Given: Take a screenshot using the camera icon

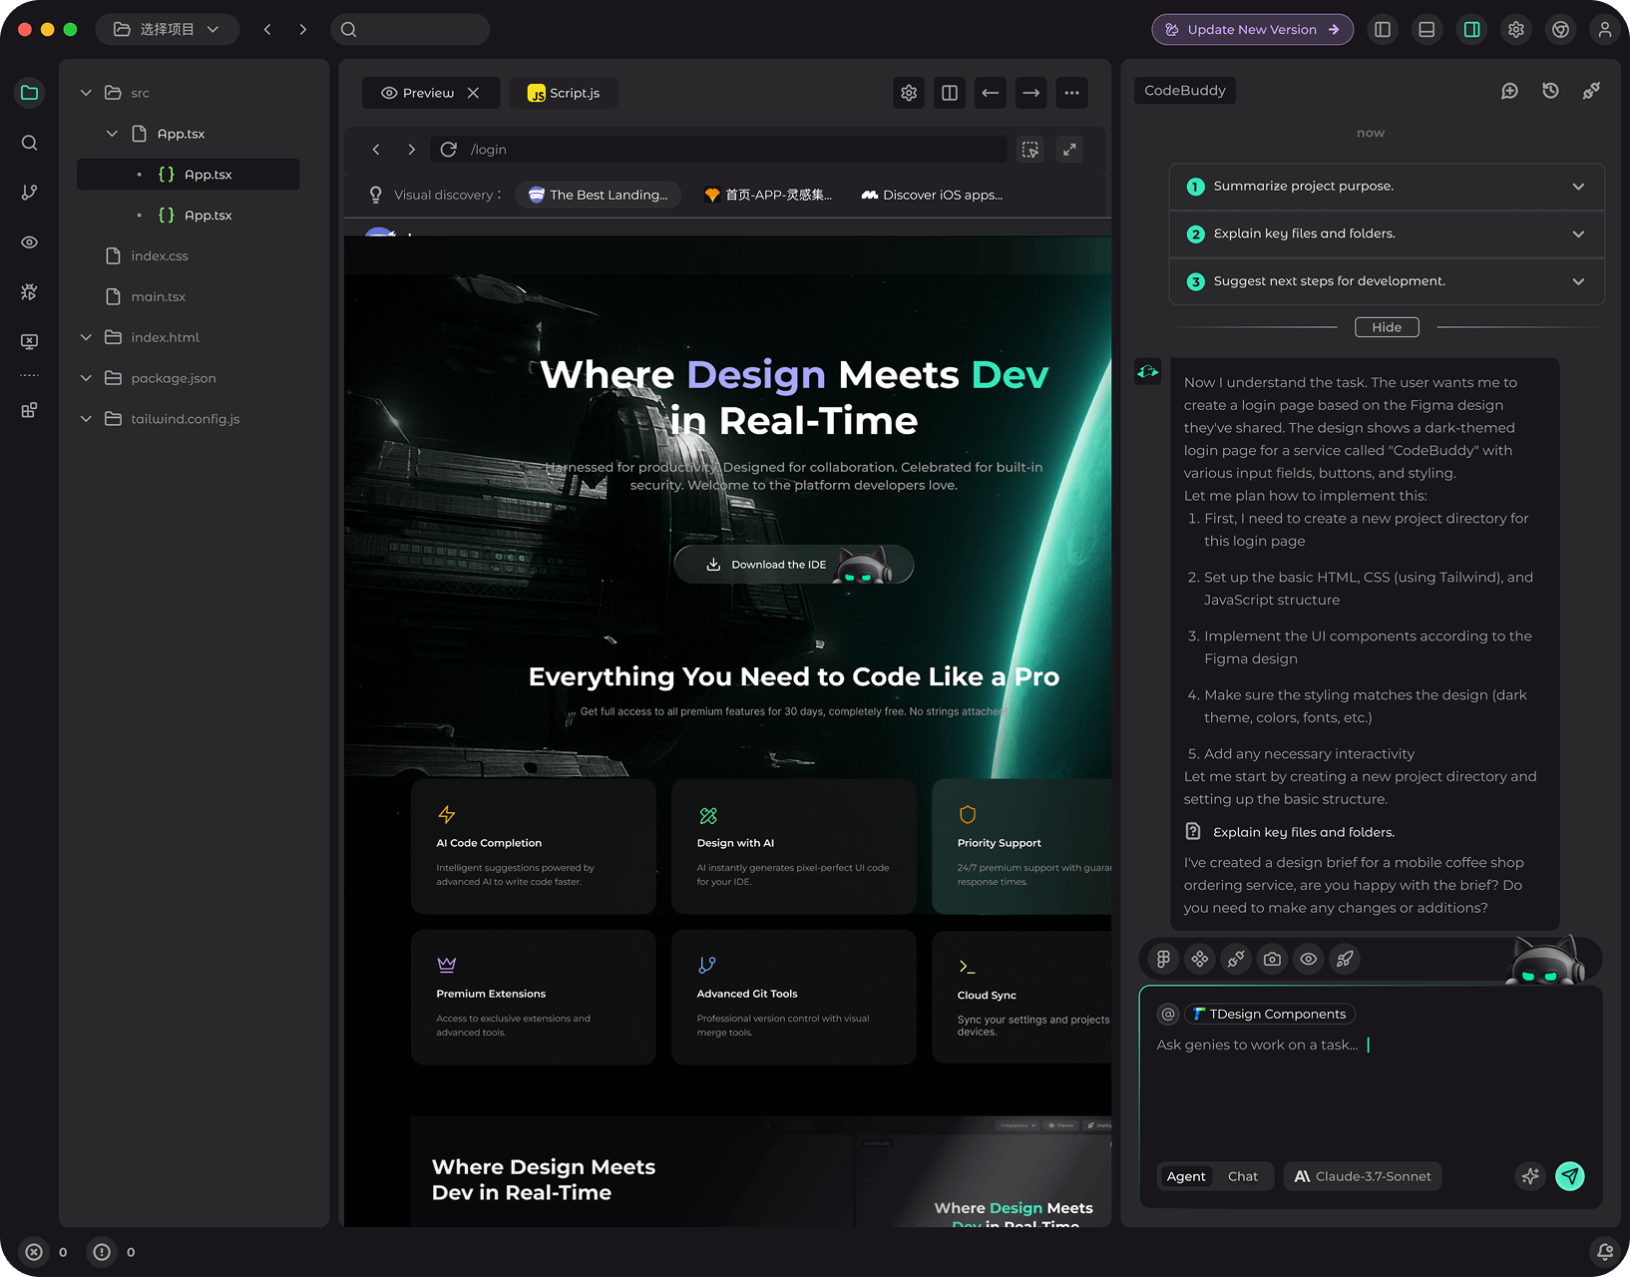Looking at the screenshot, I should point(1272,959).
